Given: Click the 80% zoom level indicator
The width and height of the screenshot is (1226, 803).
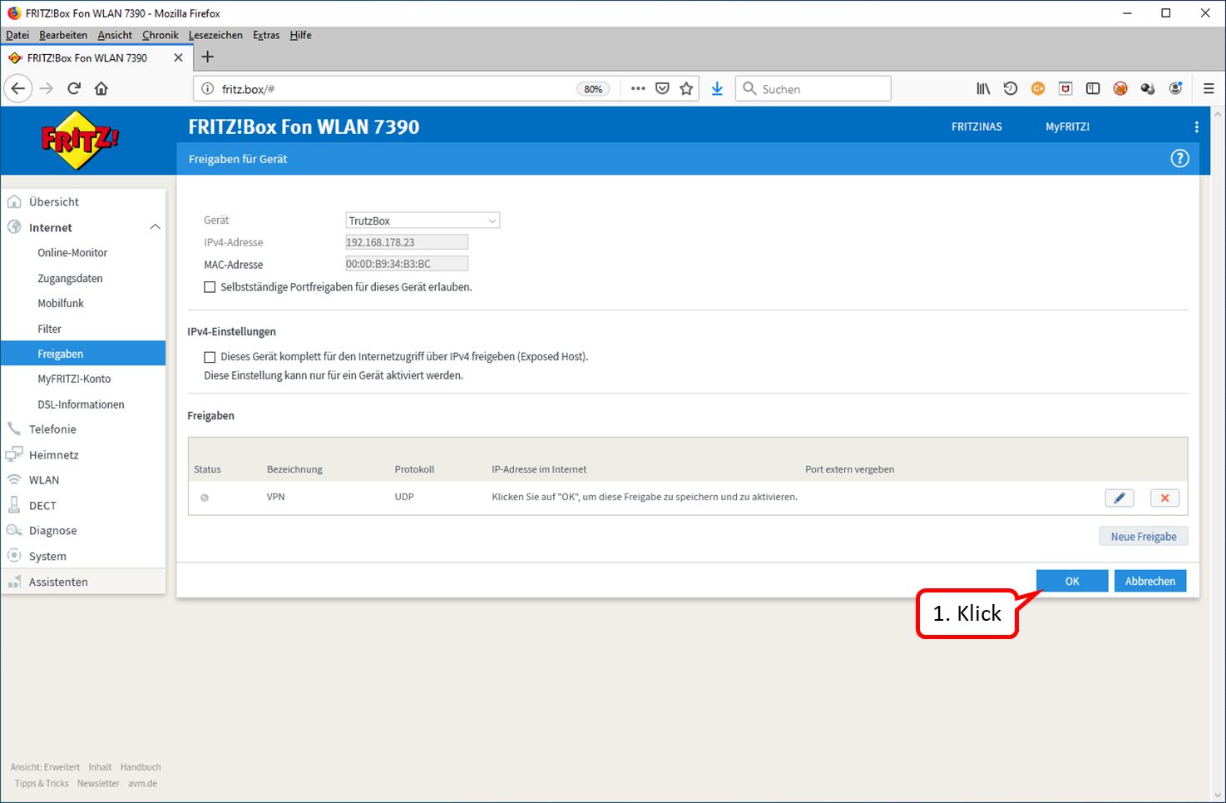Looking at the screenshot, I should coord(593,89).
